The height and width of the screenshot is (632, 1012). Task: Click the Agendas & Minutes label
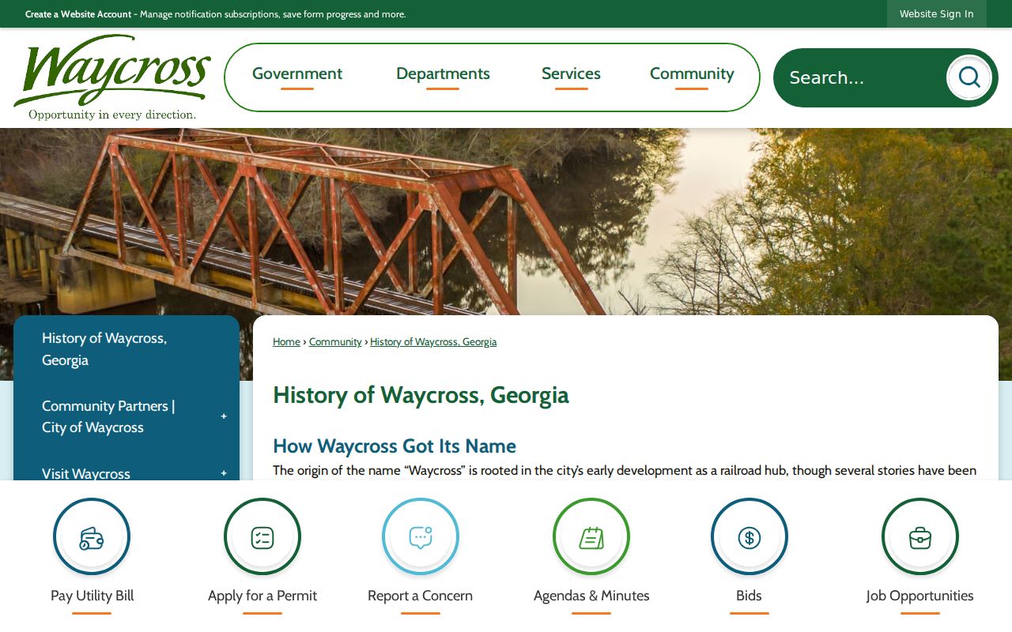591,596
